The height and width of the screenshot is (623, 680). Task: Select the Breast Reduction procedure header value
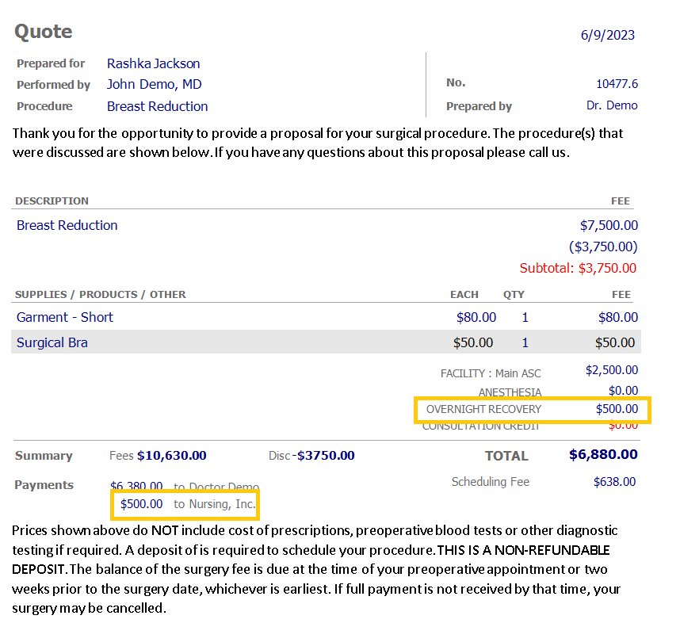pos(157,106)
